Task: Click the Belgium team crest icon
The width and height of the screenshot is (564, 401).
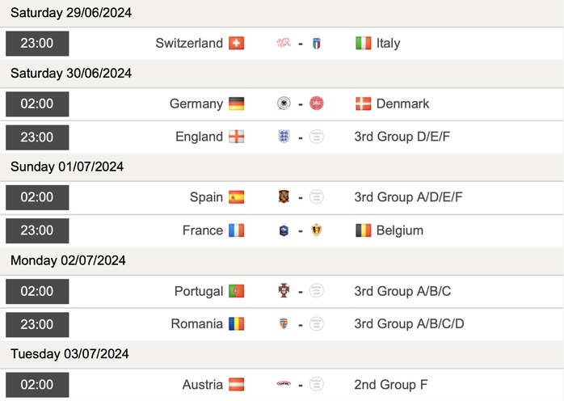Action: point(317,230)
